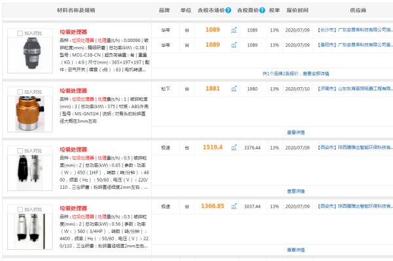Click 共1个品牌2条报价 查看全部详情 link
The image size is (393, 261).
(296, 74)
